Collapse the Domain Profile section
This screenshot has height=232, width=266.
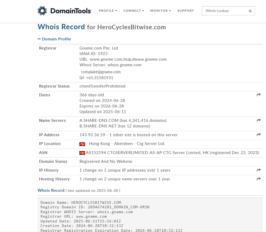coord(39,39)
